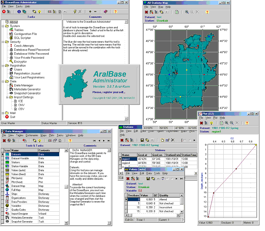
Task: Collapse the Security folder in Tasks tree
Action: 3,42
